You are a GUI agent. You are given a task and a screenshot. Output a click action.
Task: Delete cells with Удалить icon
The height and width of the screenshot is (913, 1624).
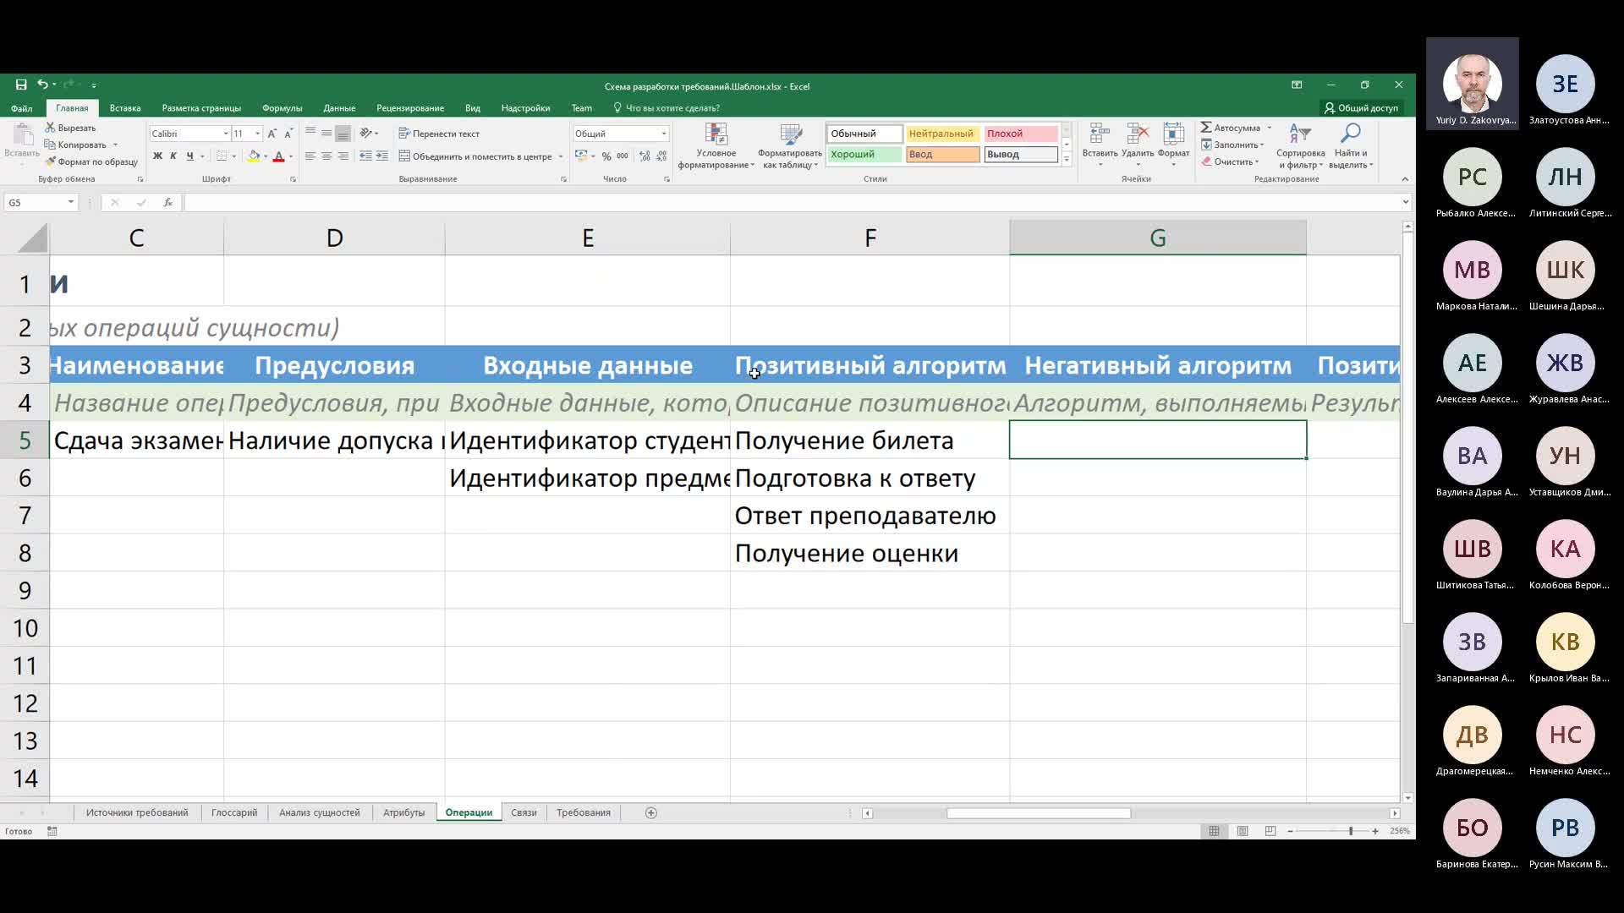1138,145
